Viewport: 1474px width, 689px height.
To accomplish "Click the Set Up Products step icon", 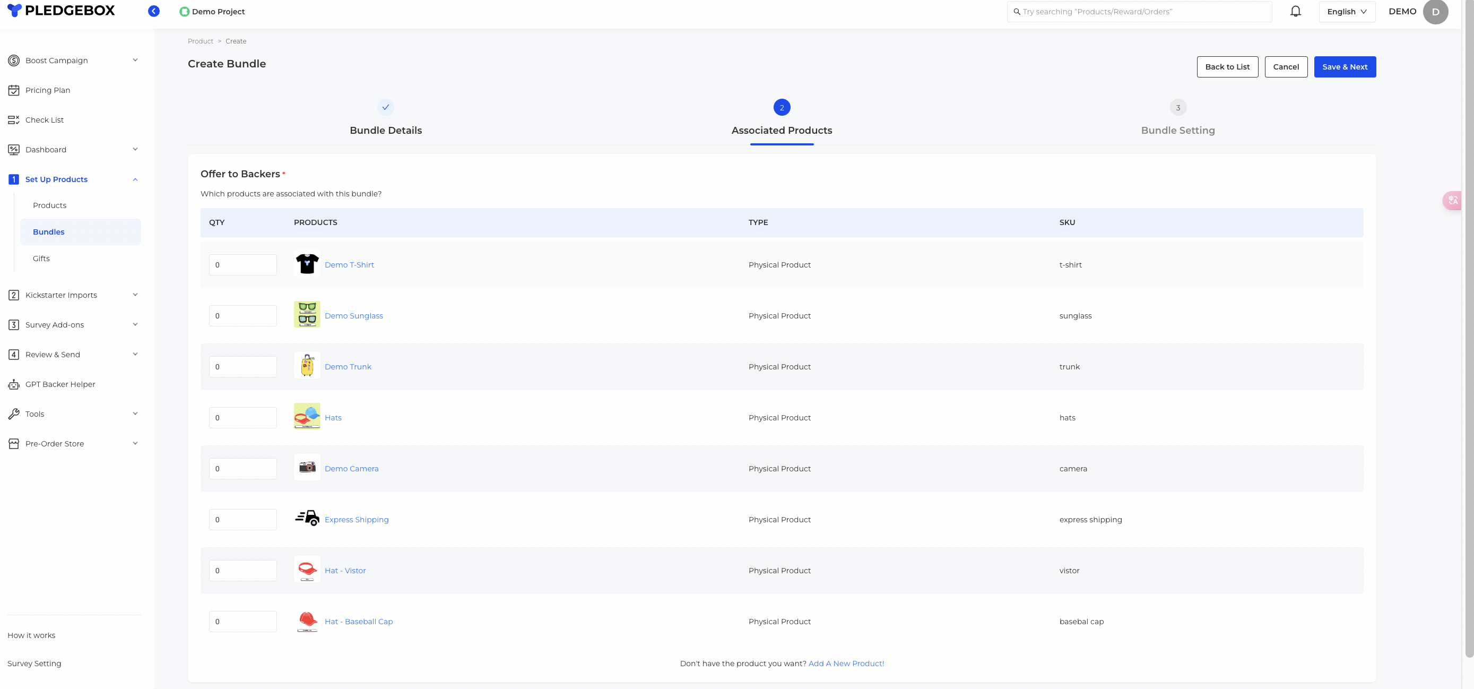I will click(x=14, y=179).
